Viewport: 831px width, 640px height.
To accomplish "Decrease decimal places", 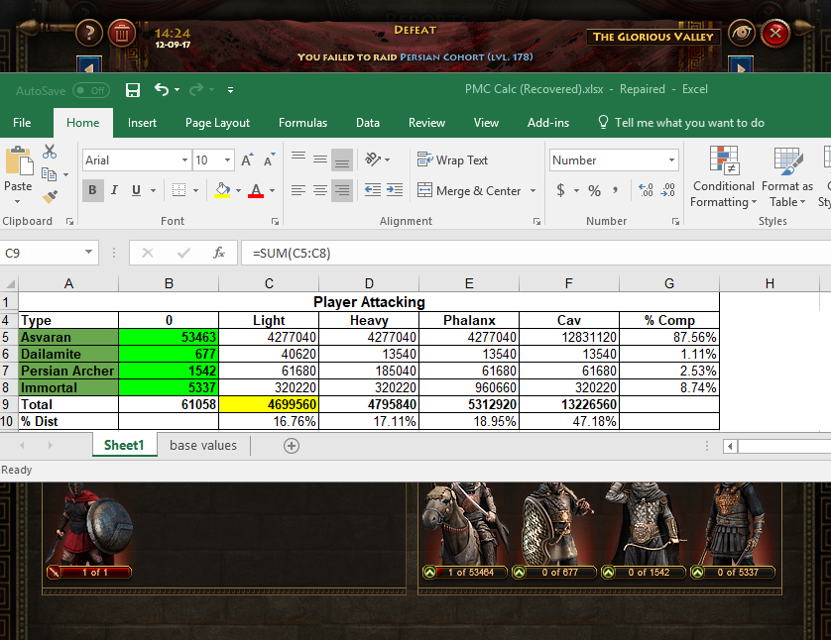I will (x=667, y=190).
